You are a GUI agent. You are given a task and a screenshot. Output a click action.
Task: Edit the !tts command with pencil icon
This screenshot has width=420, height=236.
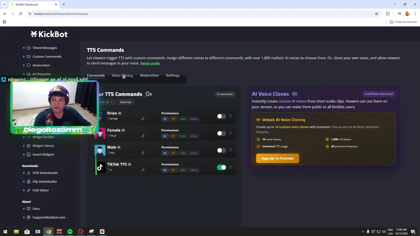(143, 153)
